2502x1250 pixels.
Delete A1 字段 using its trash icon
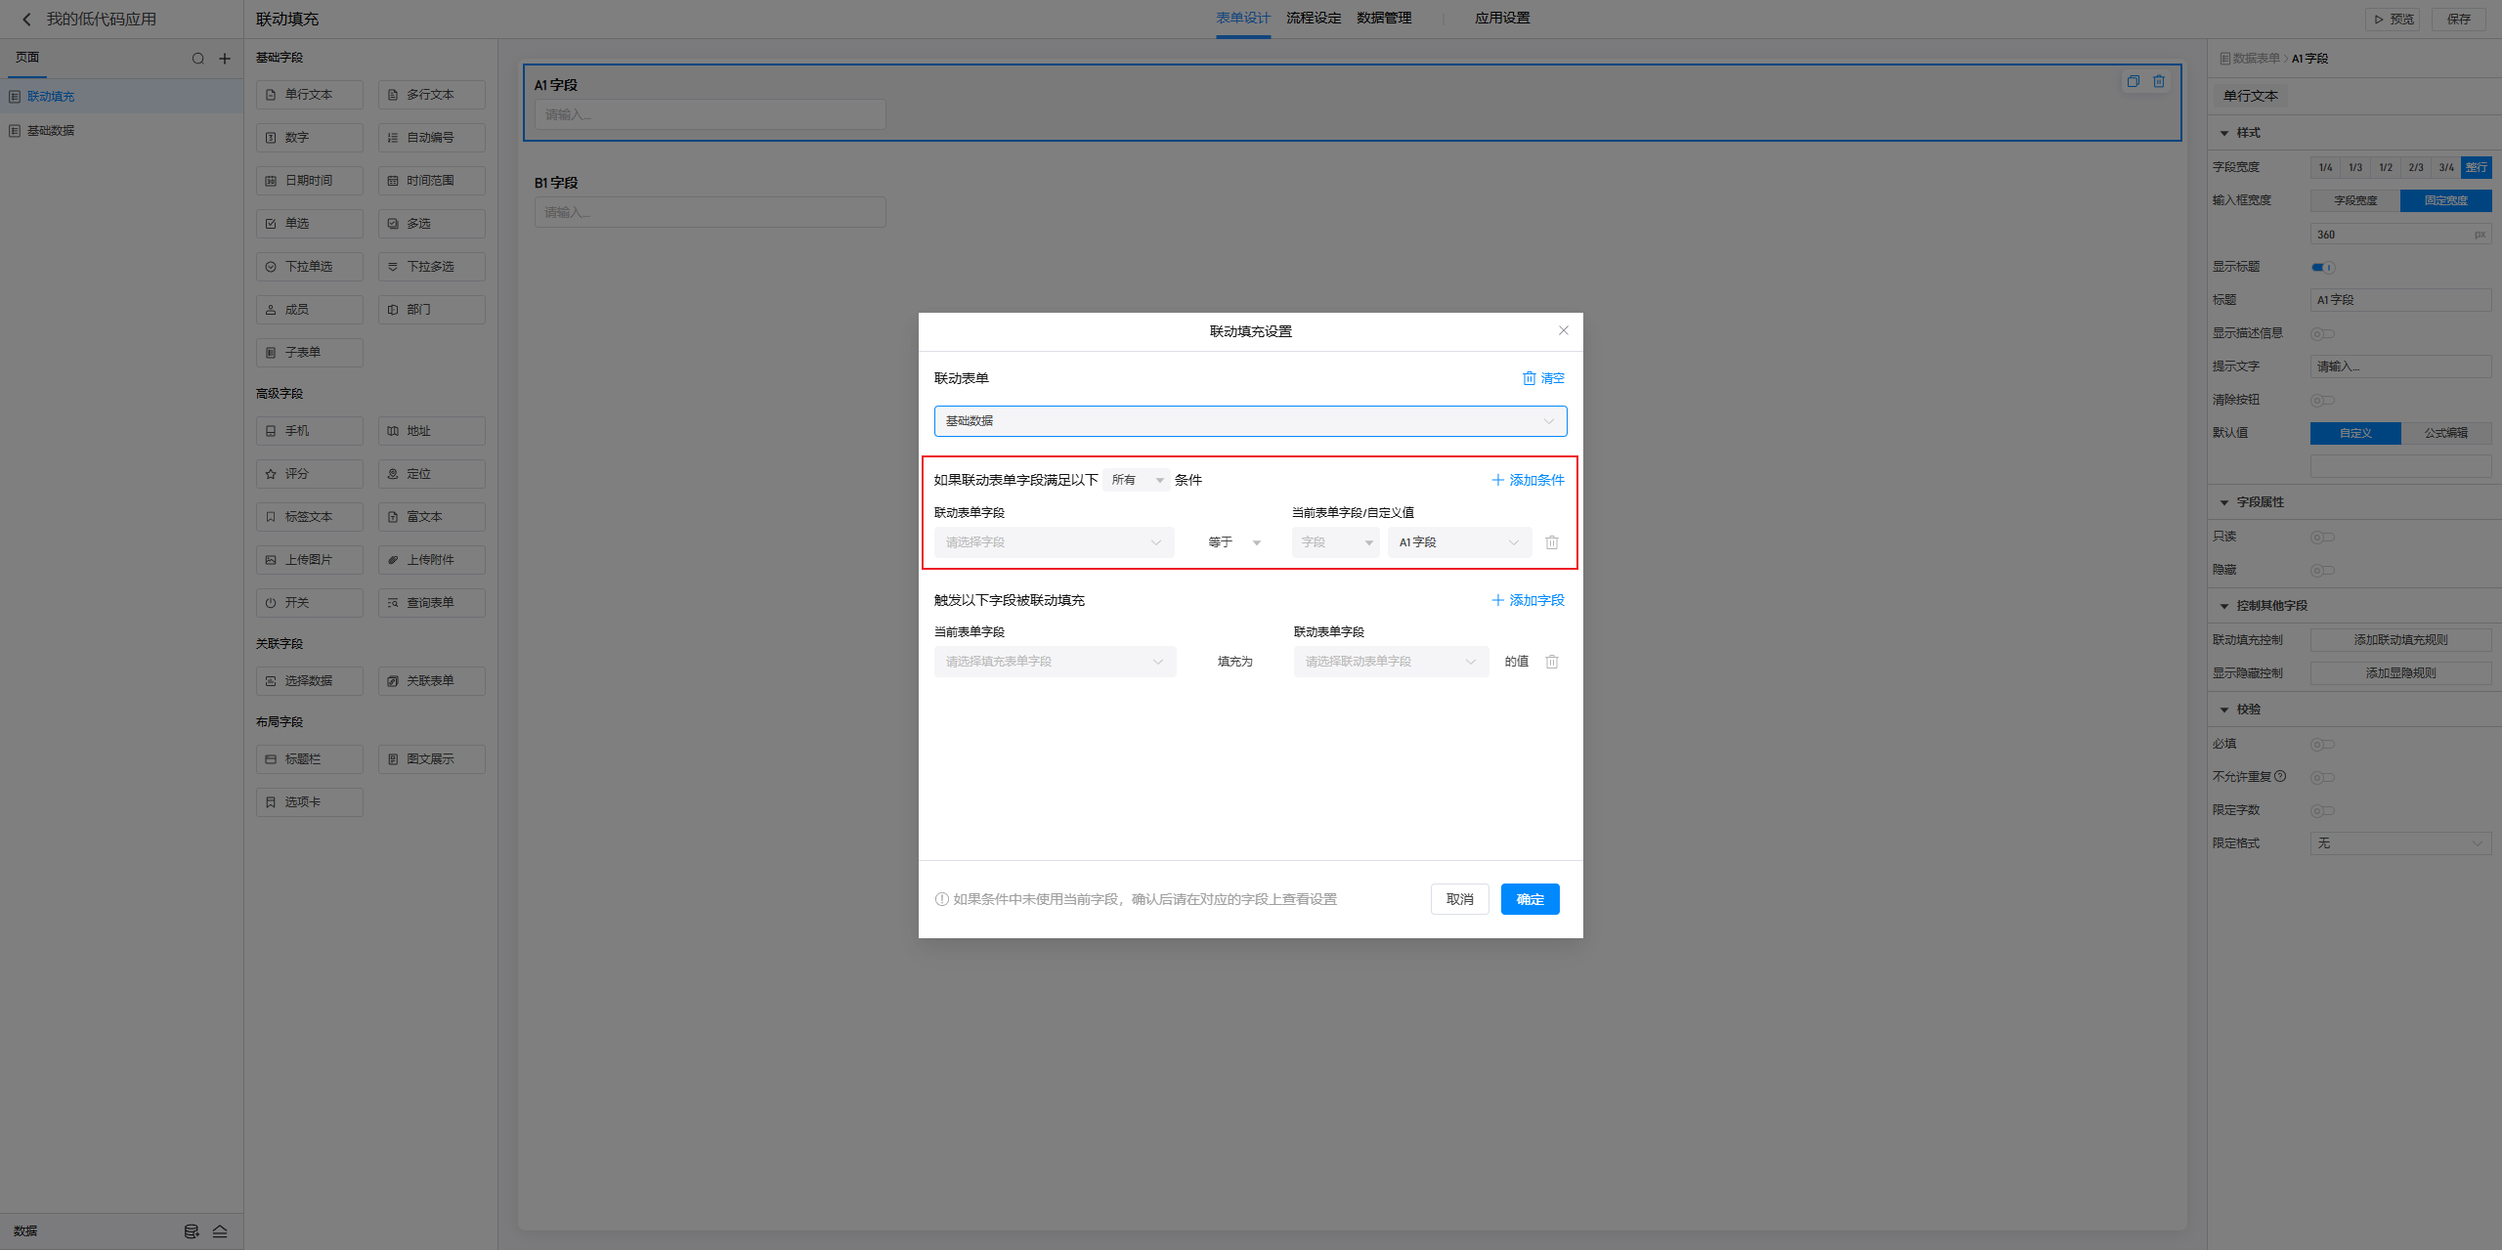[2159, 81]
